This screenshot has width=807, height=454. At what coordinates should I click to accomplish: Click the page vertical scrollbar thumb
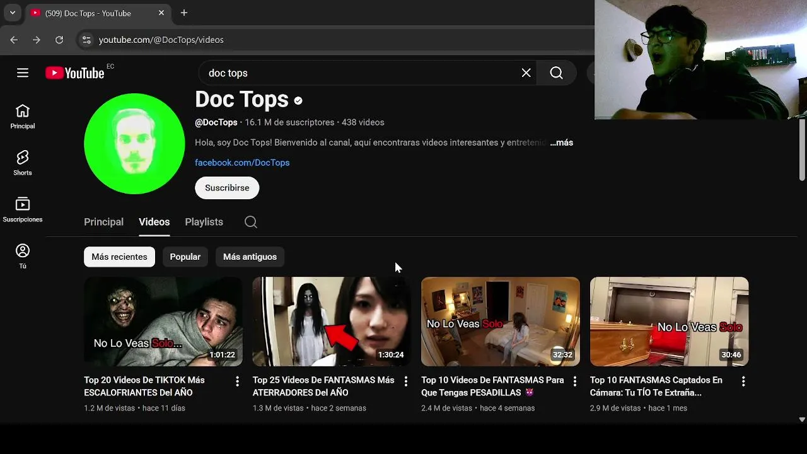point(802,149)
